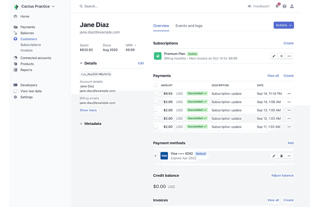Click the Cactus Practice cactus logo

(x=16, y=7)
